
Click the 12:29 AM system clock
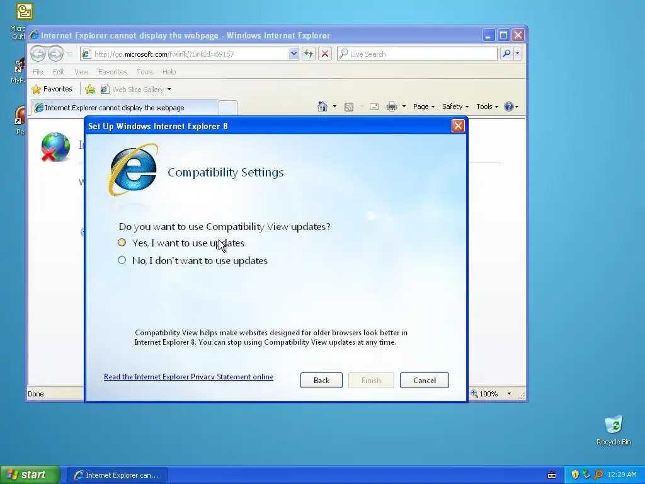pos(622,475)
